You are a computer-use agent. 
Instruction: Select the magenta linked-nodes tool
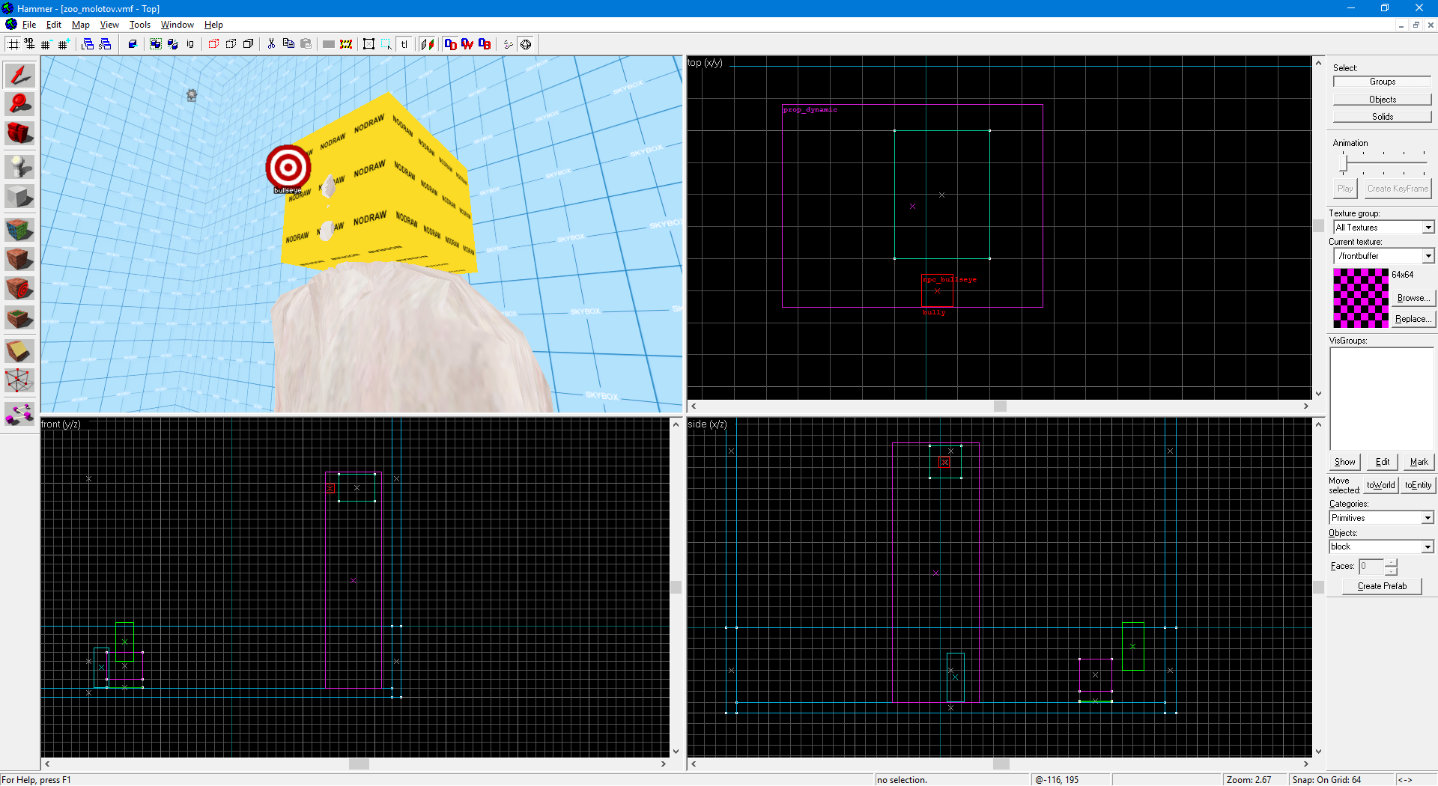(19, 414)
